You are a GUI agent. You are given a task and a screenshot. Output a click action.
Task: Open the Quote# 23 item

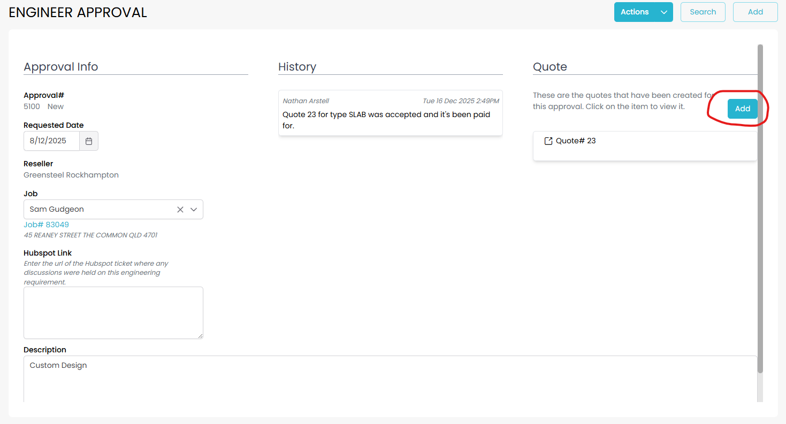(576, 141)
